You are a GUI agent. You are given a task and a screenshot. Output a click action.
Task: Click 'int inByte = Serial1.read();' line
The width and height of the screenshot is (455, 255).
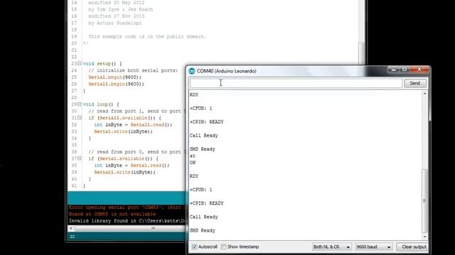(x=133, y=125)
